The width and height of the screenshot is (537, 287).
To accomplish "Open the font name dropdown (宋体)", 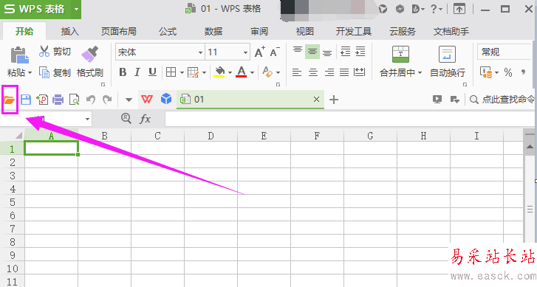I will pos(200,52).
